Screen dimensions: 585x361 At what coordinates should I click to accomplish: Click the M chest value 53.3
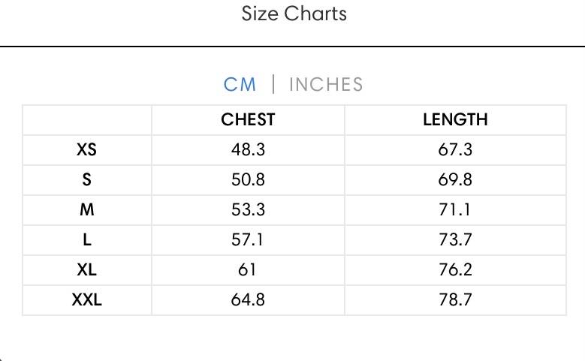pos(248,209)
